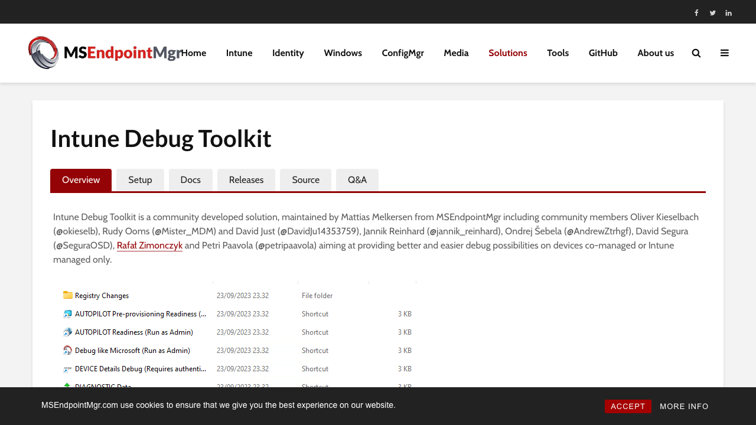
Task: Click the Intune Debug Toolkit heading
Action: pos(161,139)
